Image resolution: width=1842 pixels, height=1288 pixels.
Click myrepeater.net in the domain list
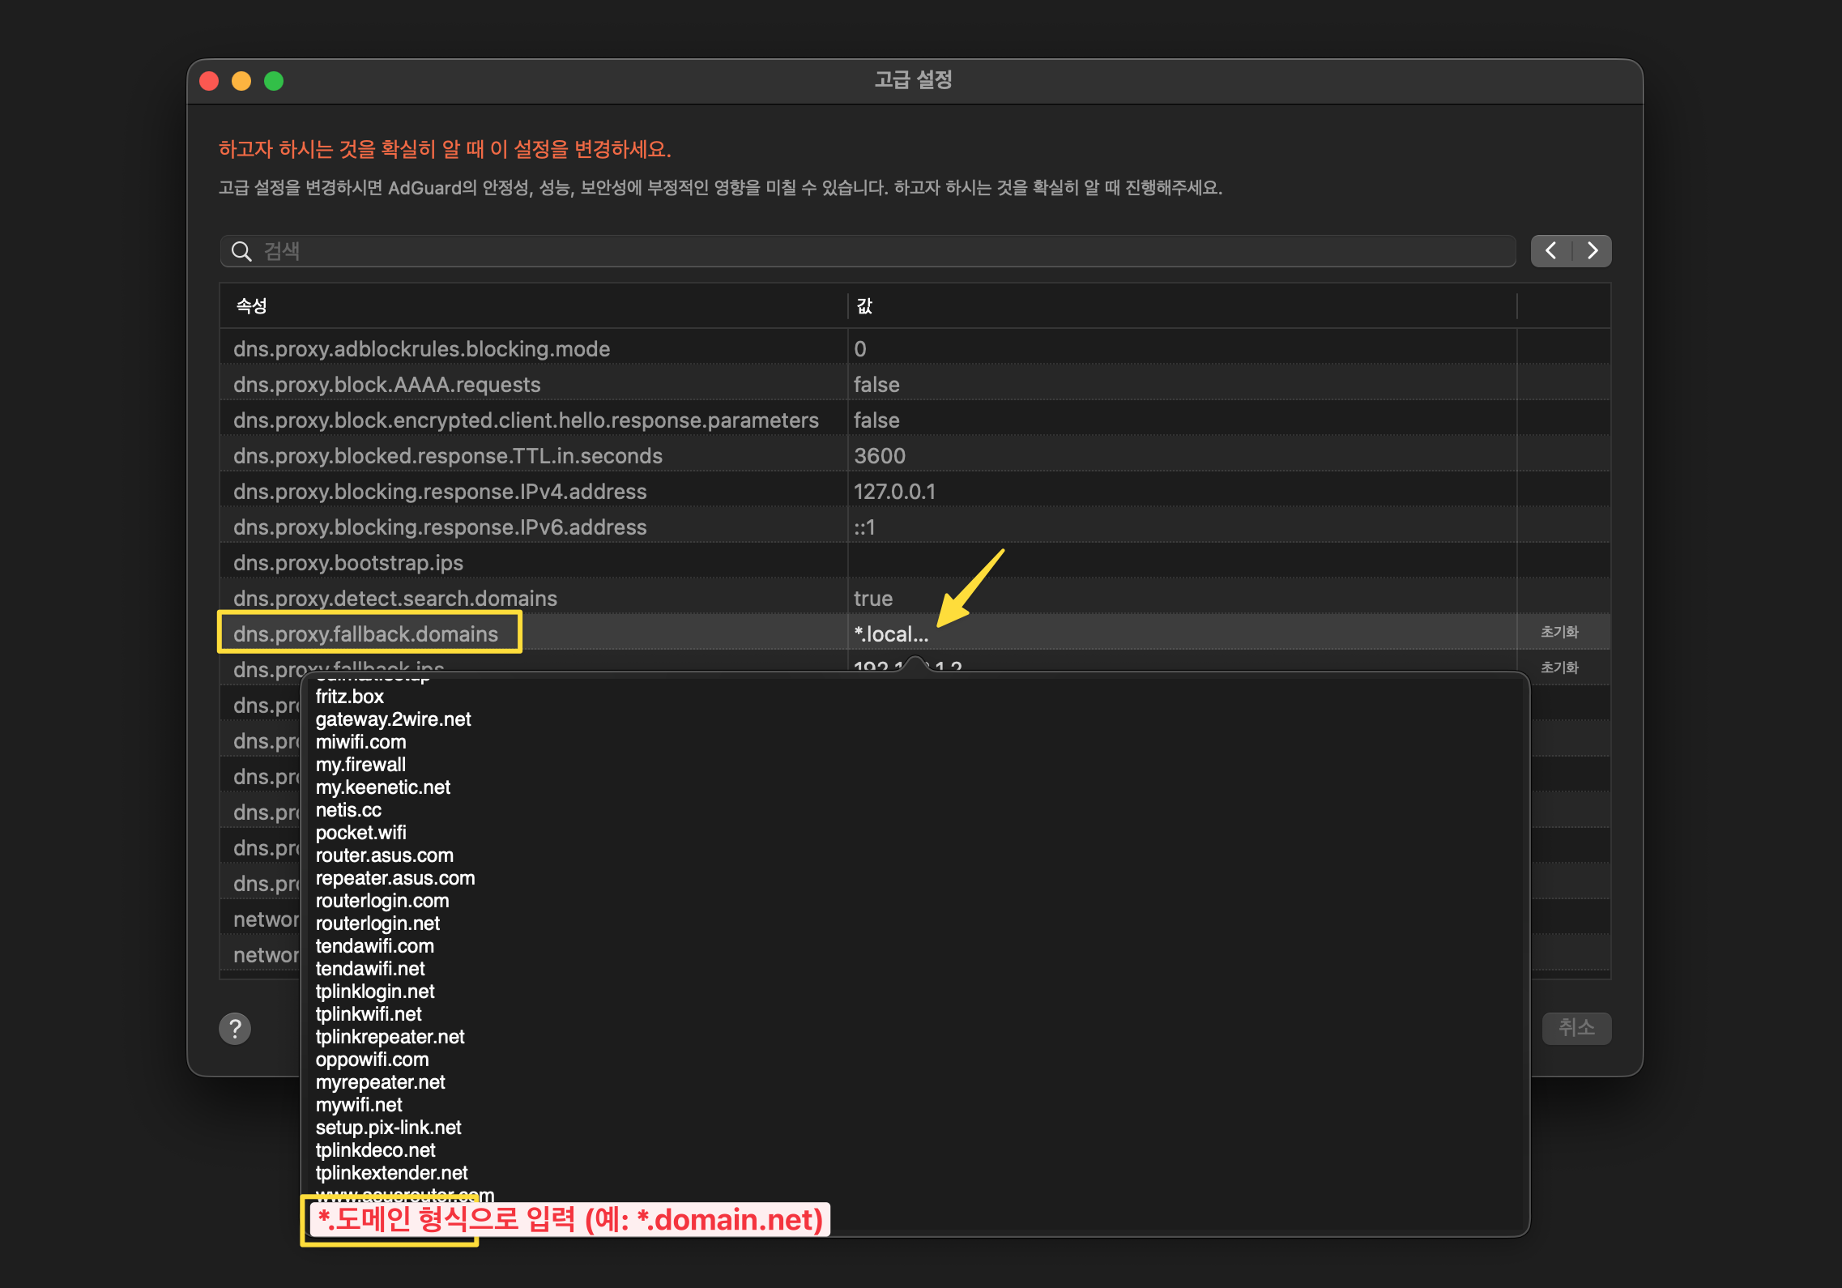(380, 1081)
